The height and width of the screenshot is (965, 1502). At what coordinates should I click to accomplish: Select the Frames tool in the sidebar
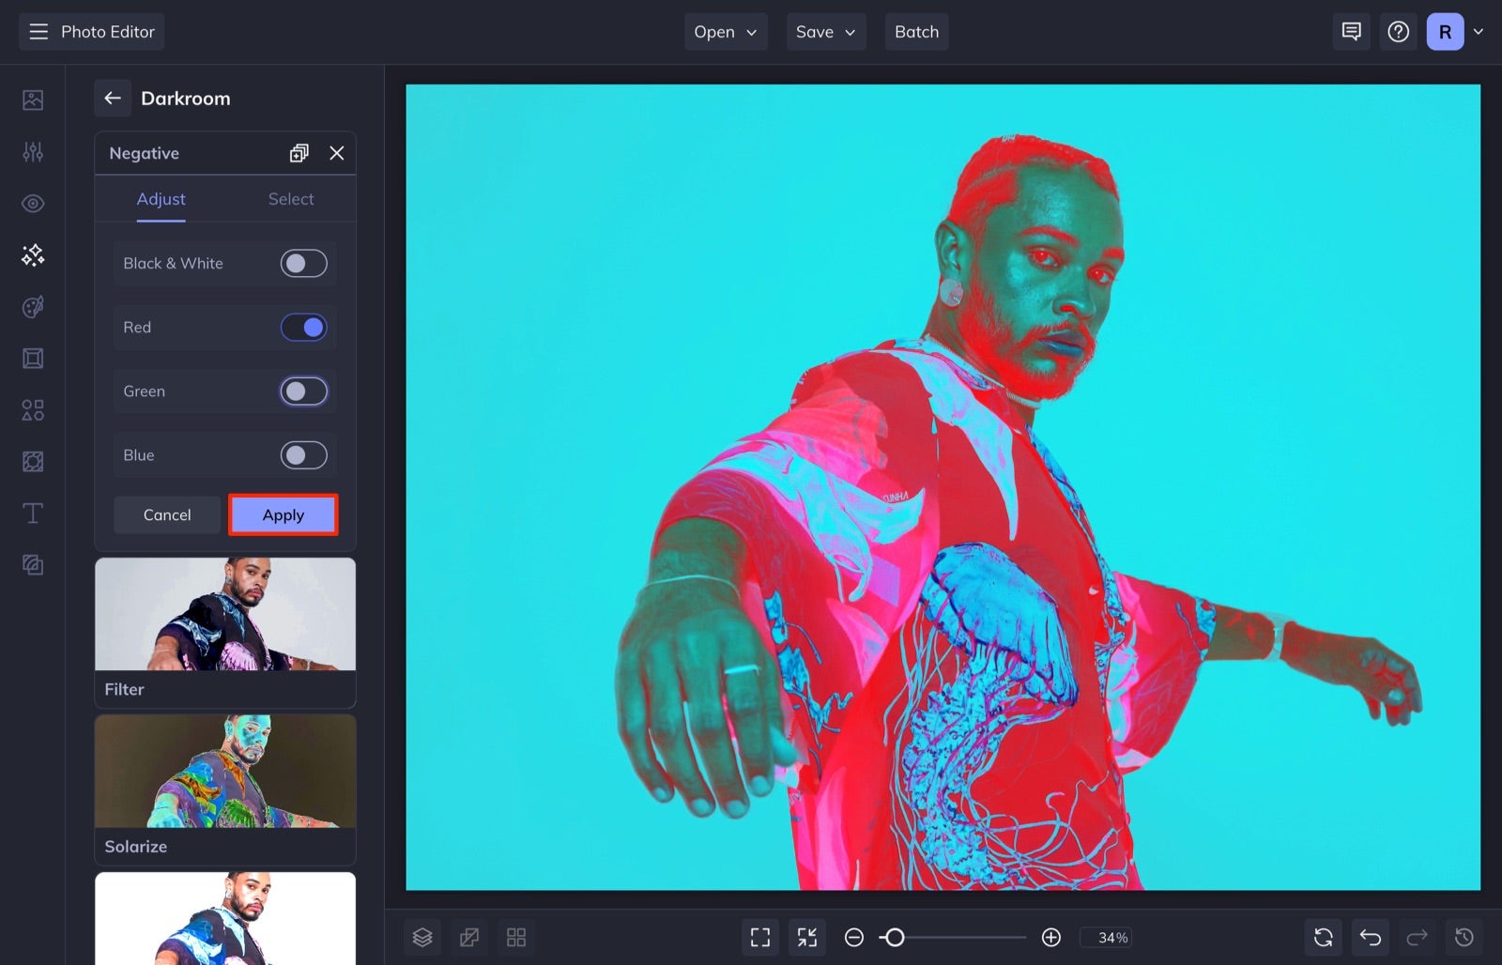click(x=32, y=358)
